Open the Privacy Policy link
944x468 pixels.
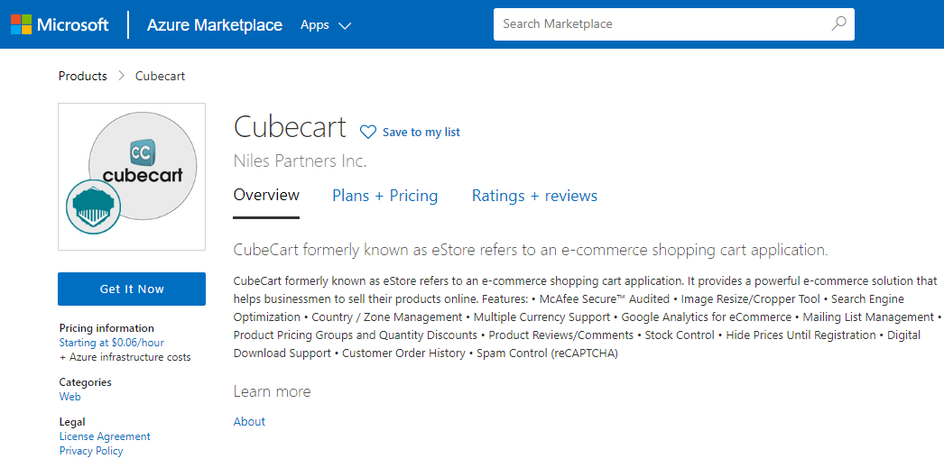click(x=91, y=451)
